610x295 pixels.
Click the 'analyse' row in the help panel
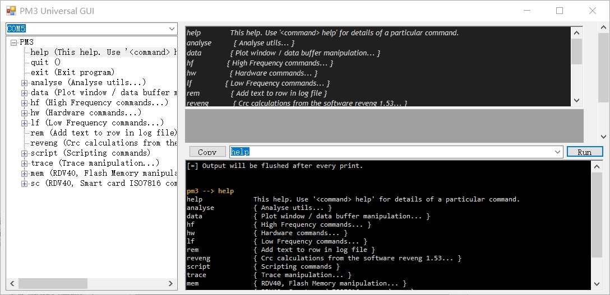tap(241, 43)
